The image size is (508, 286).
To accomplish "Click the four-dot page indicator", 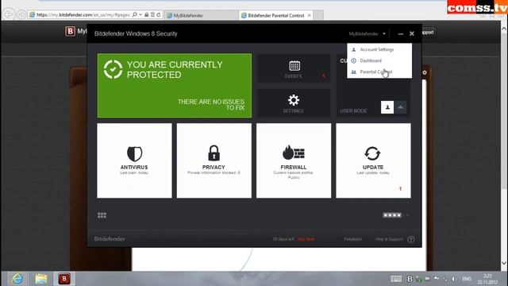I will pyautogui.click(x=392, y=215).
